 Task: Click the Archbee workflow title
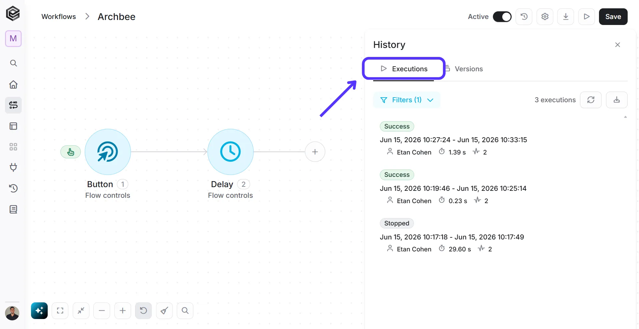coord(116,17)
